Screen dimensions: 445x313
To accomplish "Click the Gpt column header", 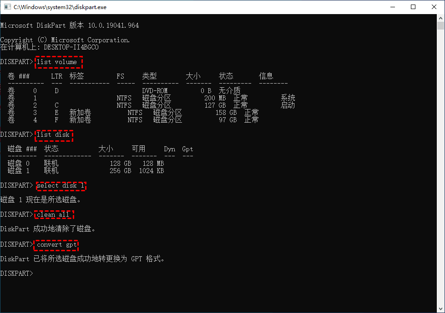I will click(x=187, y=149).
